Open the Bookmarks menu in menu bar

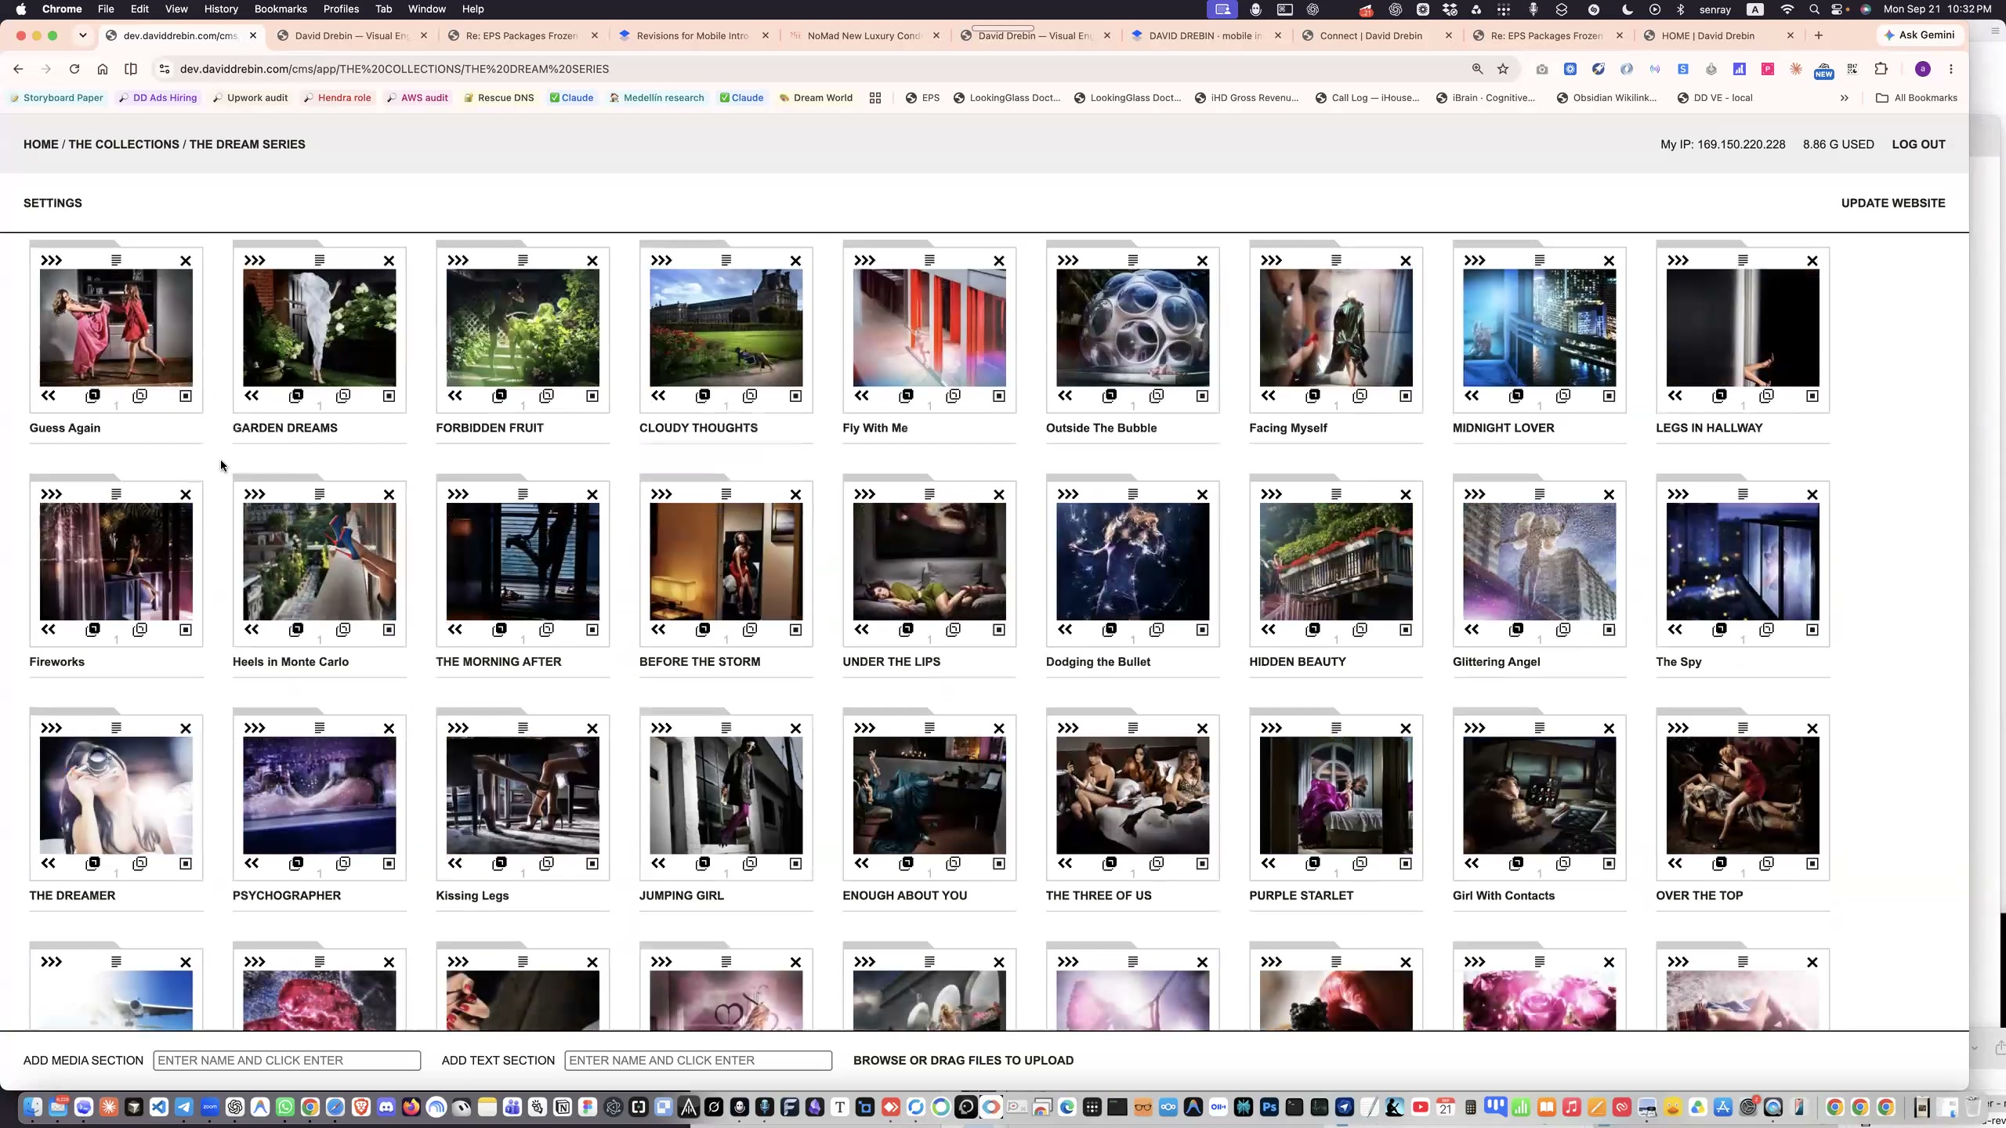pyautogui.click(x=281, y=9)
